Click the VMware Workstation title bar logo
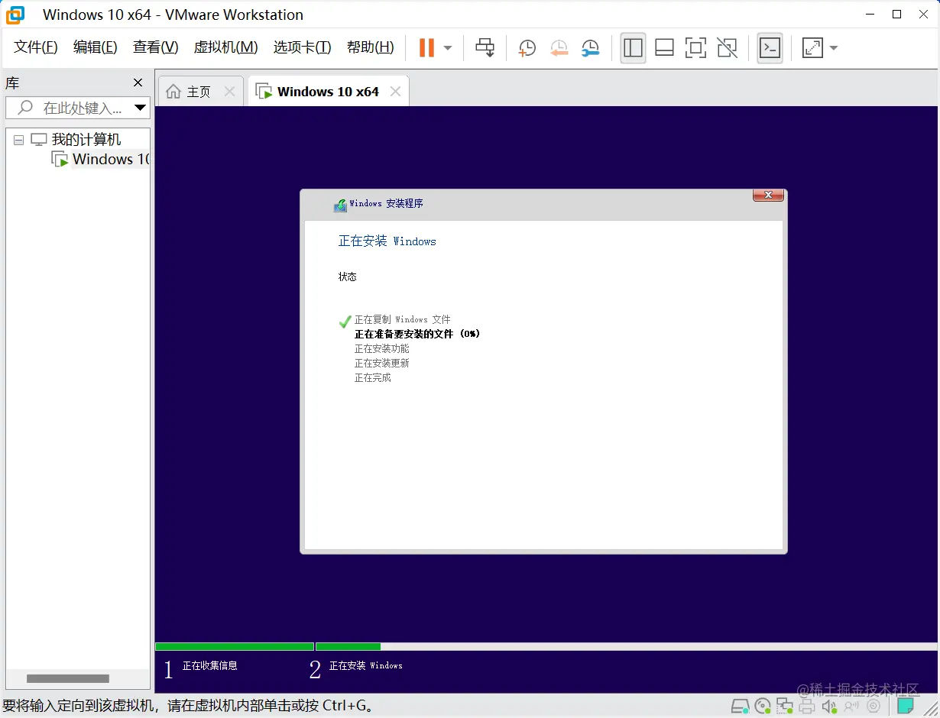Image resolution: width=940 pixels, height=718 pixels. click(15, 15)
